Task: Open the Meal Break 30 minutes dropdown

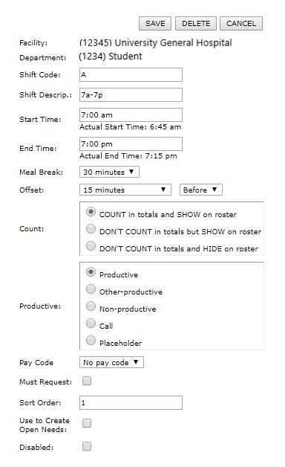Action: click(x=109, y=172)
